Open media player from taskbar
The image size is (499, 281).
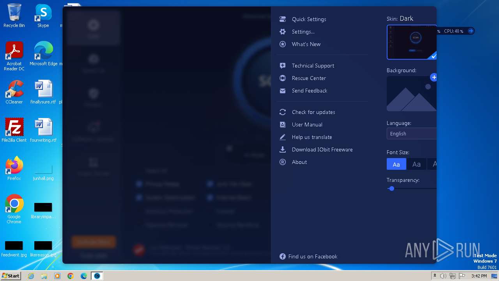(57, 276)
